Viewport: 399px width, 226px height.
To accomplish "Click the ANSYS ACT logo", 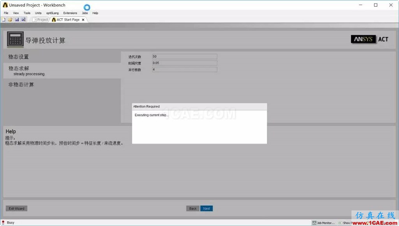I will [x=370, y=39].
